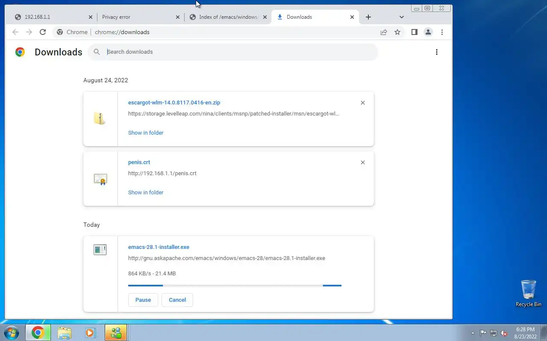Image resolution: width=547 pixels, height=341 pixels.
Task: Click the Chrome taskbar button
Action: tap(38, 332)
